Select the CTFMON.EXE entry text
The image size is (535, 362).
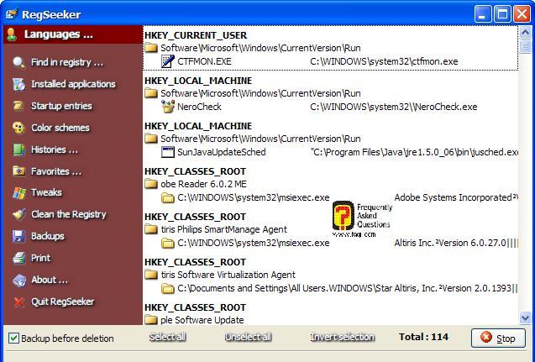204,61
